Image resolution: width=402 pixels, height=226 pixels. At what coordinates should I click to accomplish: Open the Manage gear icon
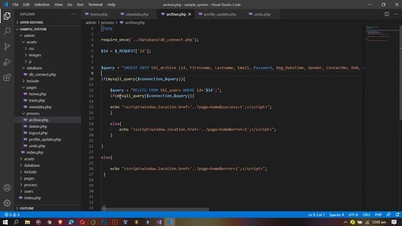click(x=7, y=203)
